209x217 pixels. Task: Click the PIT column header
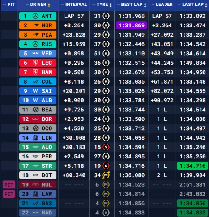click(x=11, y=4)
